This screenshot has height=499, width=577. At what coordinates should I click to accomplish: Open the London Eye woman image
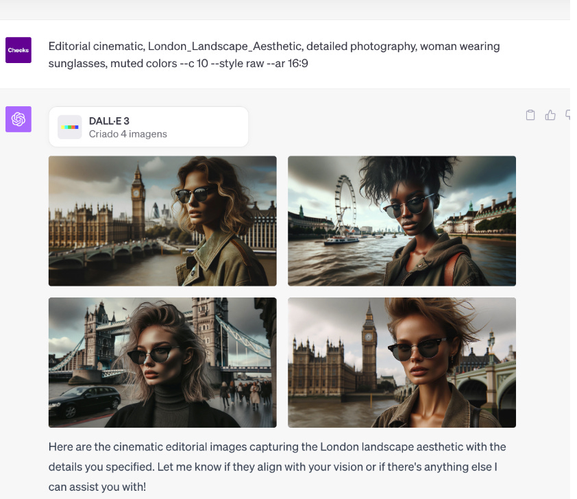(x=402, y=221)
